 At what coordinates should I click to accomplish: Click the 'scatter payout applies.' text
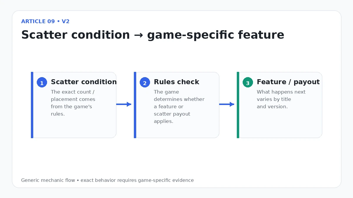point(172,118)
